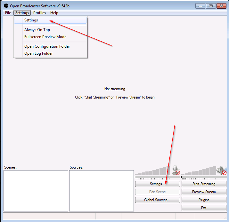The height and width of the screenshot is (222, 229).
Task: Click the OBS logo in the title bar
Action: 6,6
